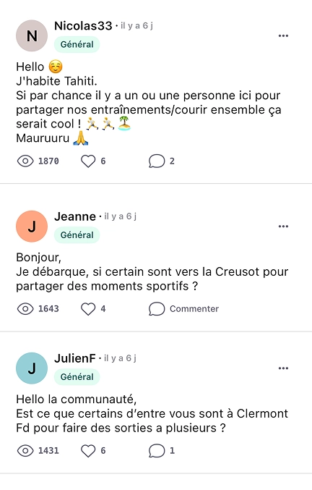Tap Nicolas33's gray N avatar

tap(32, 35)
